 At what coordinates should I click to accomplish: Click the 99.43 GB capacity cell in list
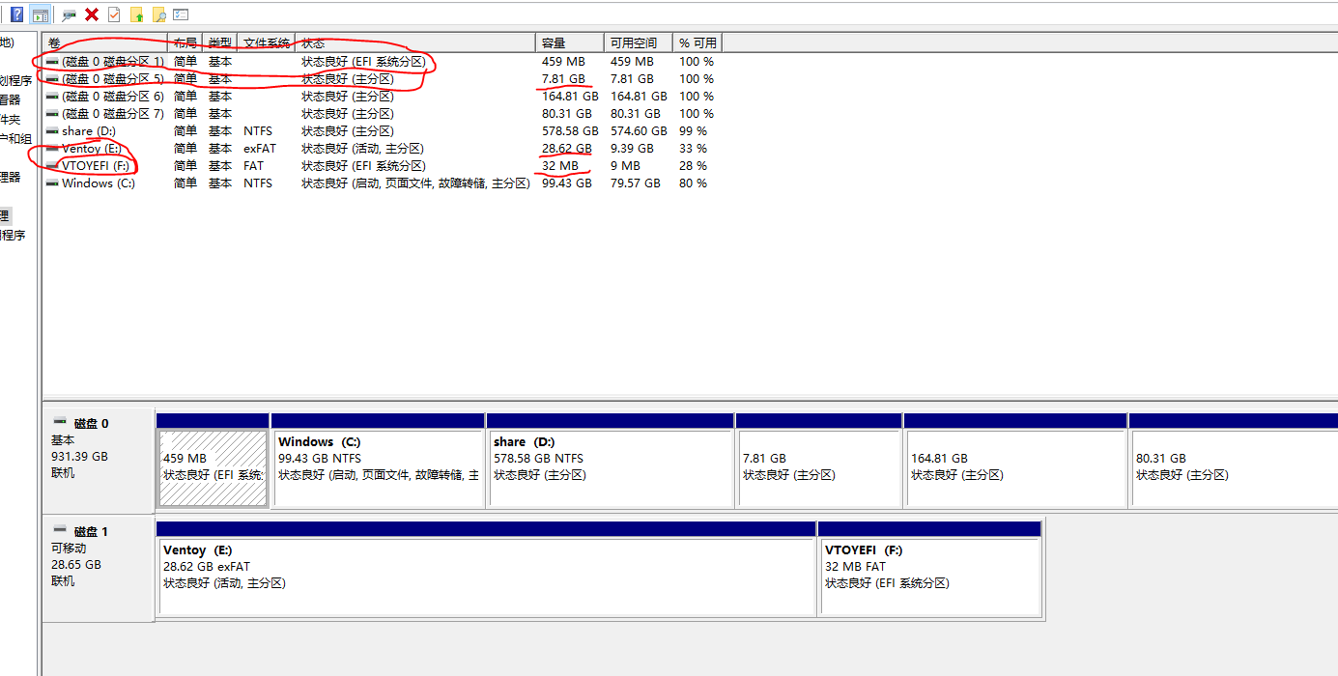coord(566,183)
